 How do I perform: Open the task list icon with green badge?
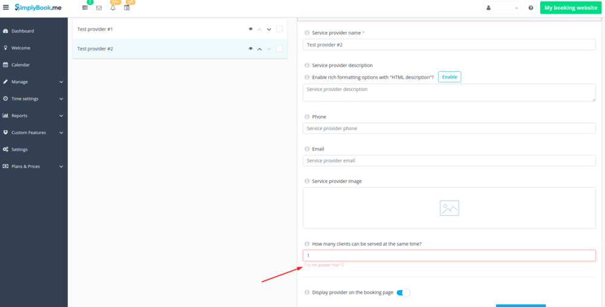pyautogui.click(x=85, y=8)
